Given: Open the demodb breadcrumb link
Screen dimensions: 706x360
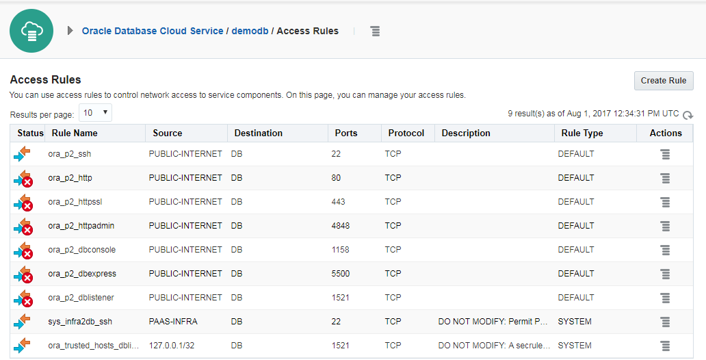Looking at the screenshot, I should (x=251, y=31).
